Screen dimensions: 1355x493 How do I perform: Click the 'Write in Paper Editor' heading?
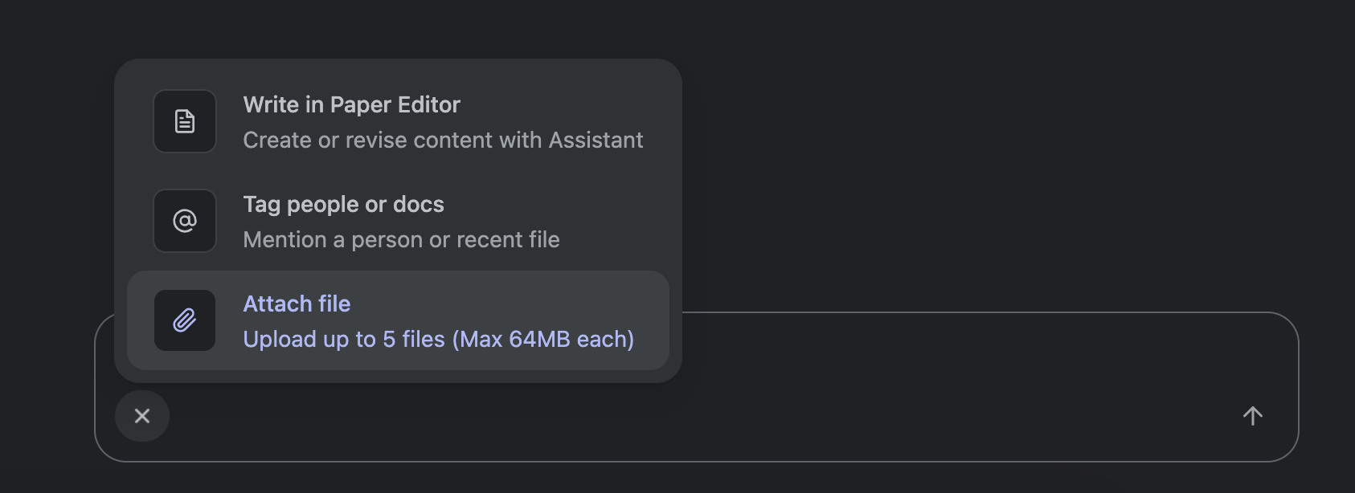pos(351,105)
